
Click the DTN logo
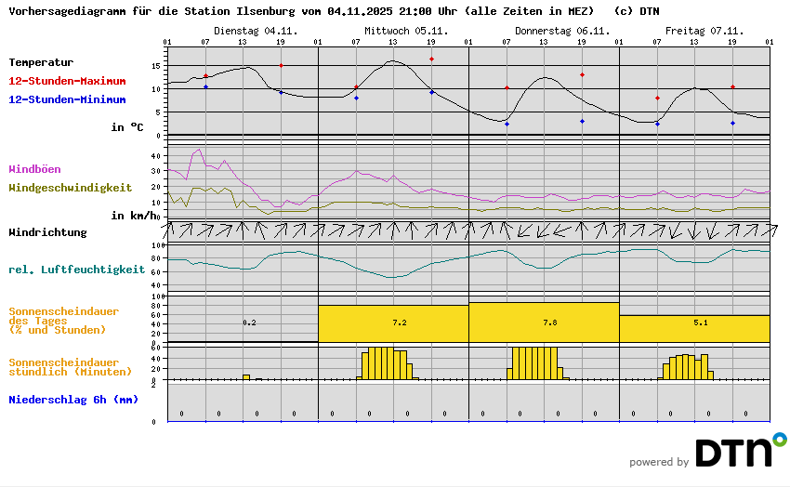click(733, 453)
